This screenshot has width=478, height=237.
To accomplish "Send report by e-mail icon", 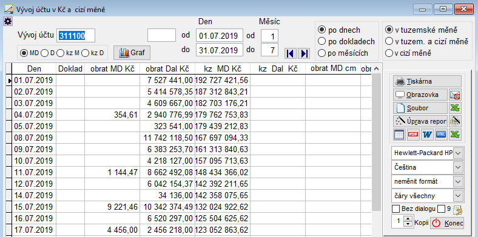I will pos(456,95).
